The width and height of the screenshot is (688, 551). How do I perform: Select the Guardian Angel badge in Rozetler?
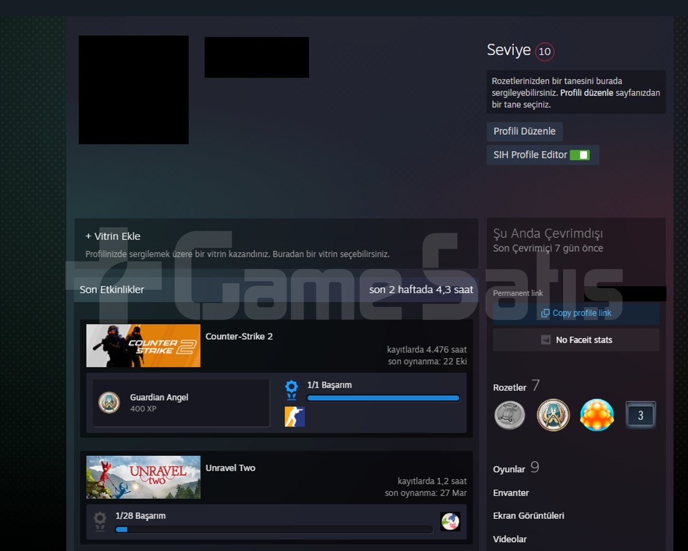coord(553,414)
